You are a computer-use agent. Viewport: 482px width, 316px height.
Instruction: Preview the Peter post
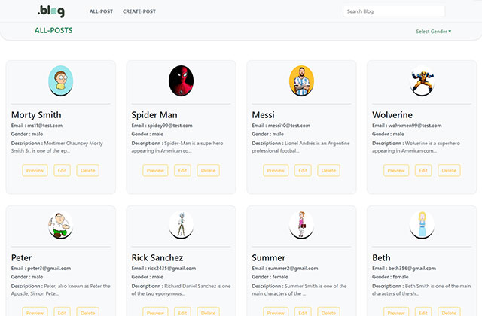pos(35,311)
